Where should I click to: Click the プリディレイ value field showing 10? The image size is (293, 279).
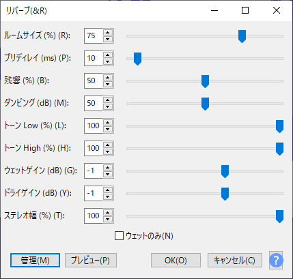(94, 58)
